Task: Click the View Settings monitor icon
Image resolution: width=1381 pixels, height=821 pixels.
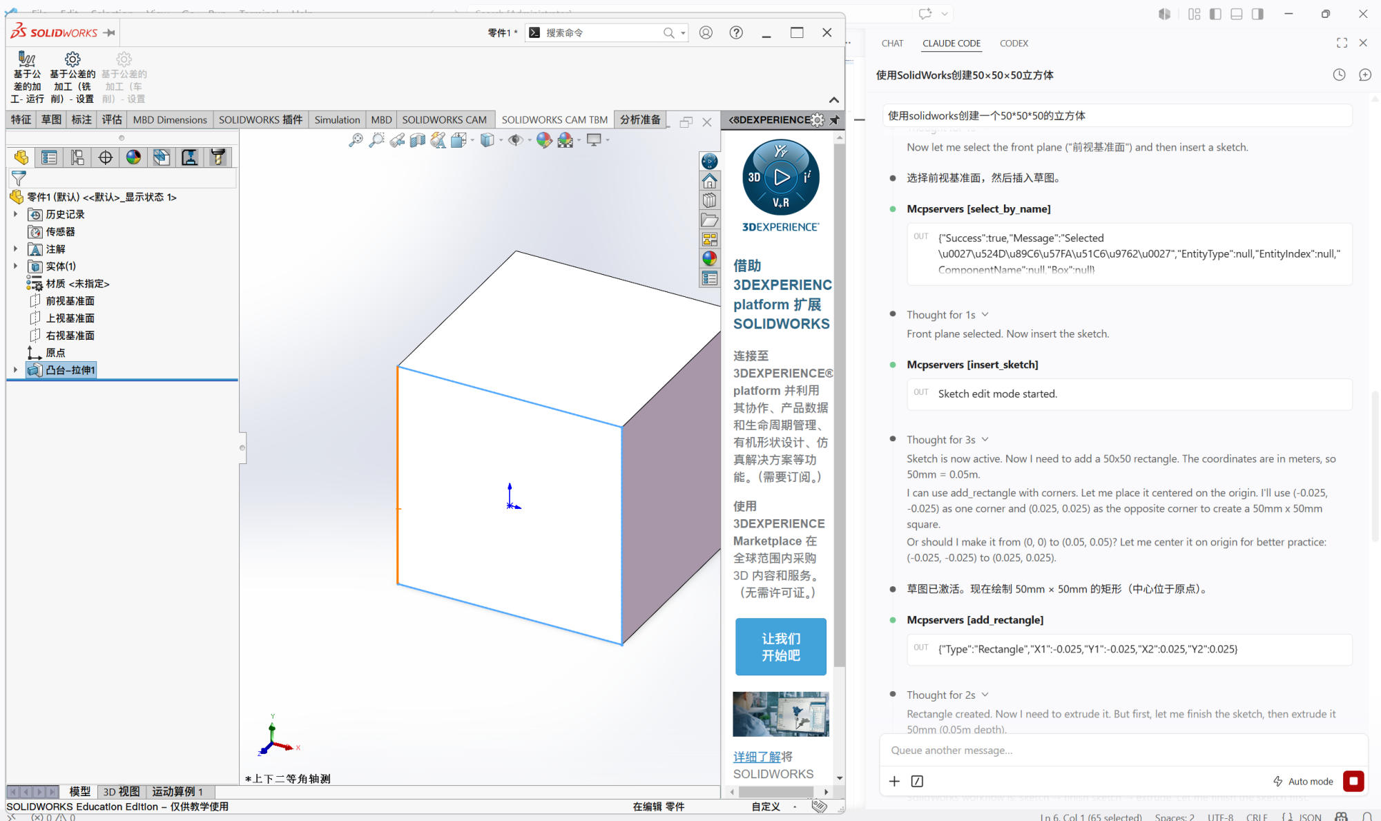Action: [594, 140]
